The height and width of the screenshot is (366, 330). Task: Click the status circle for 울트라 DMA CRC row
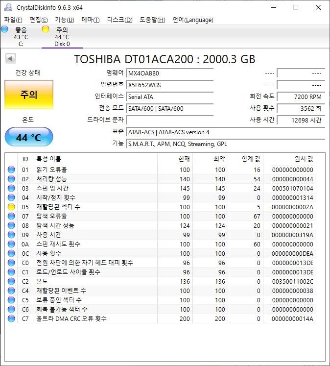tap(11, 318)
